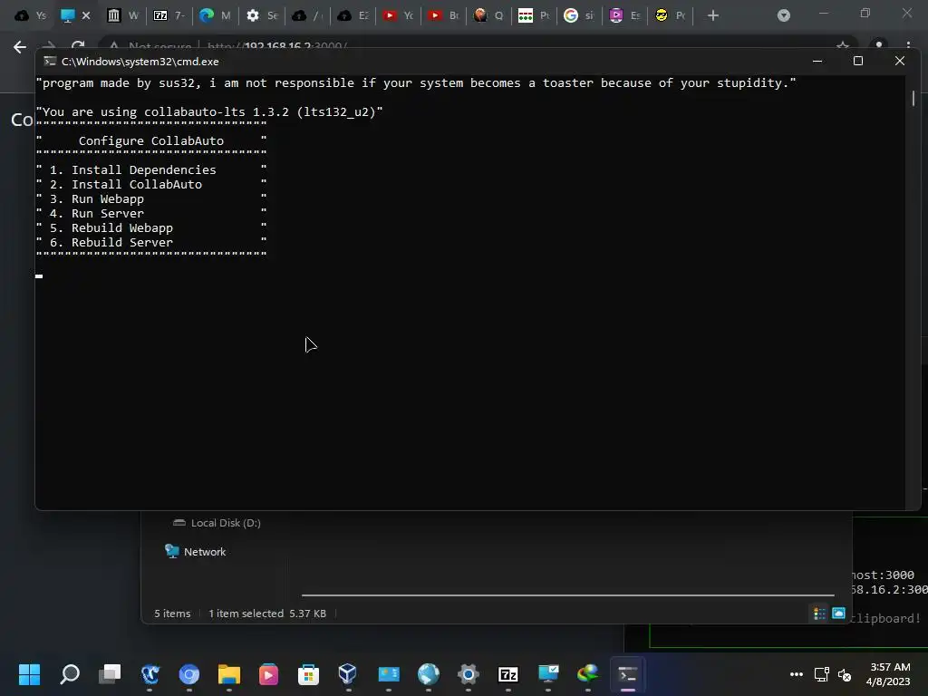The image size is (928, 696).
Task: Switch File Explorer to details view icon
Action: point(819,614)
